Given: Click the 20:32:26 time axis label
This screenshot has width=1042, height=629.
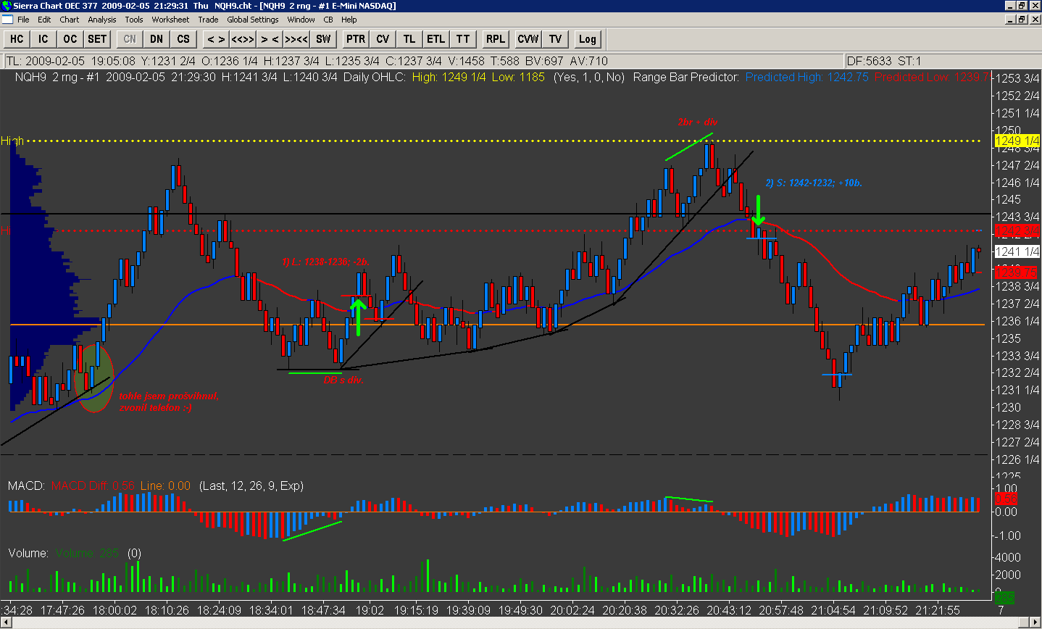Looking at the screenshot, I should click(x=677, y=610).
